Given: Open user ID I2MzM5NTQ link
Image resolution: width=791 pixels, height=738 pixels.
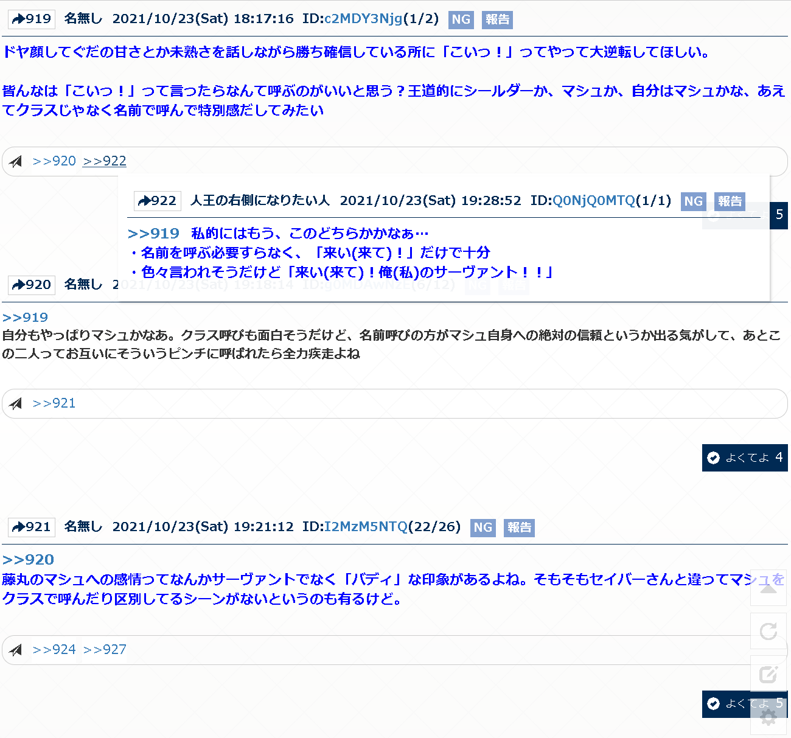Looking at the screenshot, I should coord(366,527).
